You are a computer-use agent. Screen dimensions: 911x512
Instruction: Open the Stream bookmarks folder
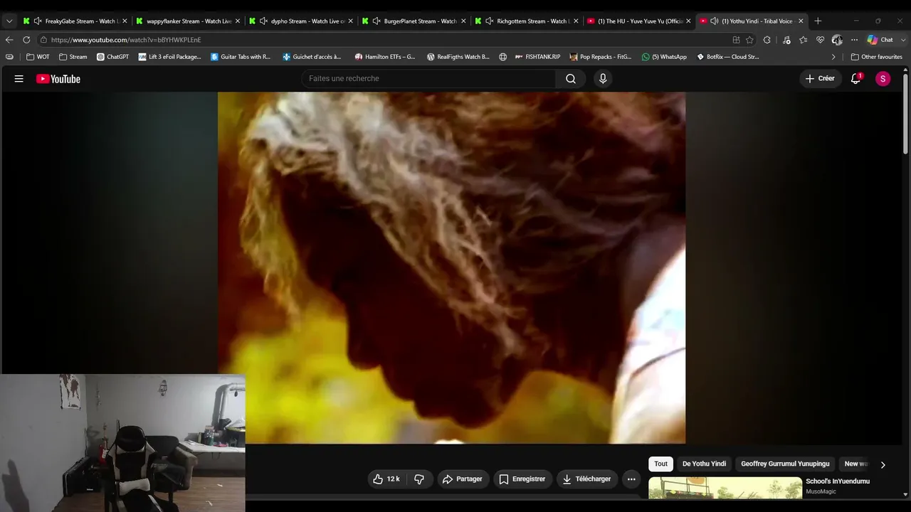tap(73, 57)
